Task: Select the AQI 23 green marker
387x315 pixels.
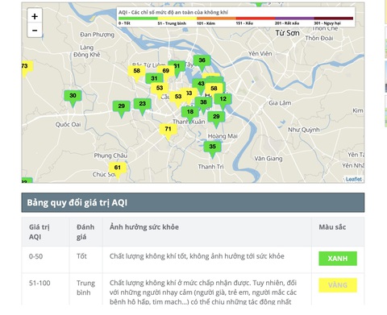Action: 143,104
